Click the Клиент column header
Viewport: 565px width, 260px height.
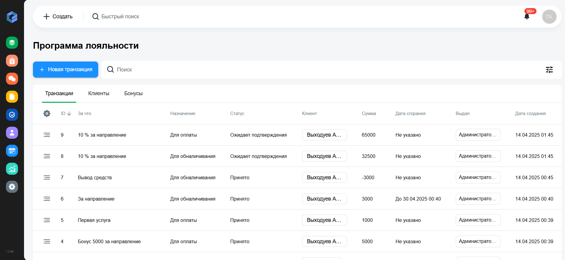[x=310, y=113]
